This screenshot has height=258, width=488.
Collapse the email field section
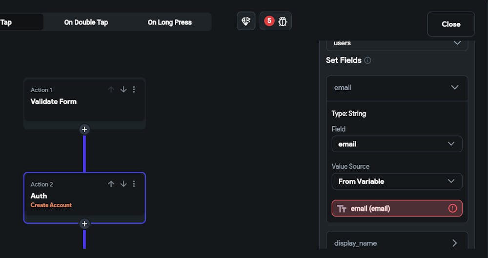tap(454, 88)
